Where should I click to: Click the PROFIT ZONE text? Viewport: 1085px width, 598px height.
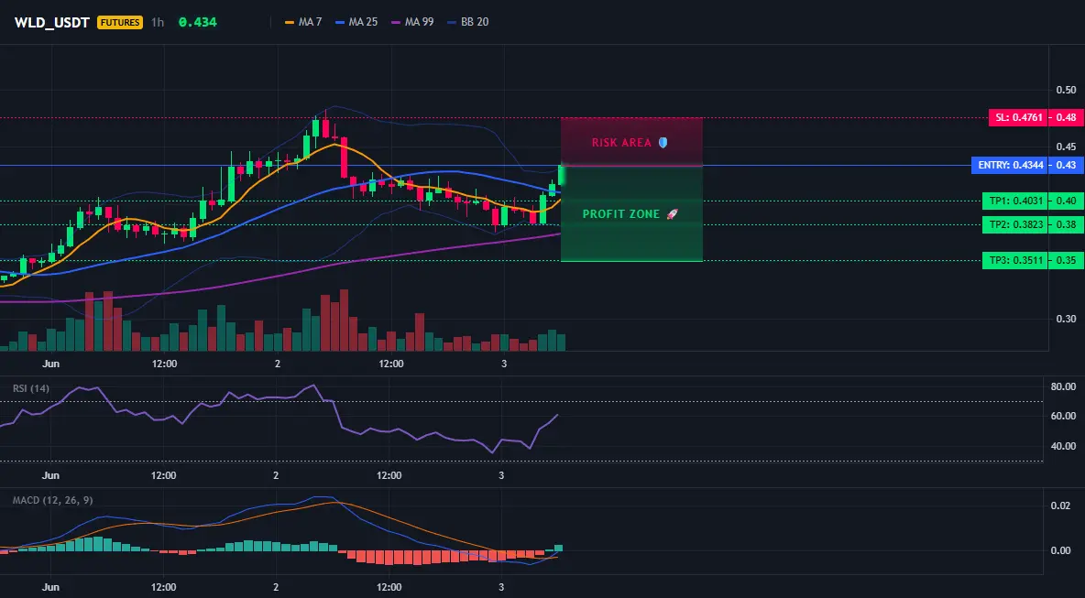click(x=621, y=214)
